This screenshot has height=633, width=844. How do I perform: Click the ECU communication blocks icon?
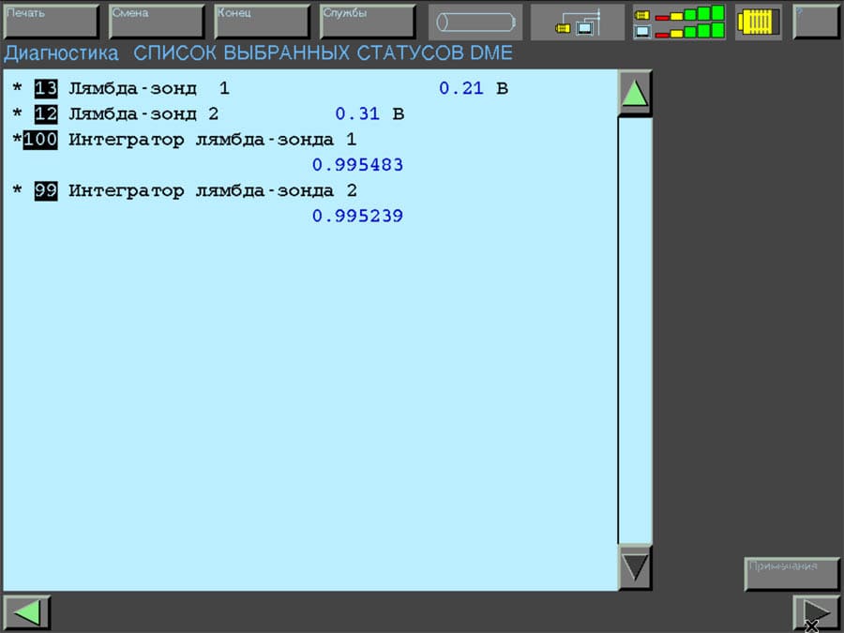[680, 21]
